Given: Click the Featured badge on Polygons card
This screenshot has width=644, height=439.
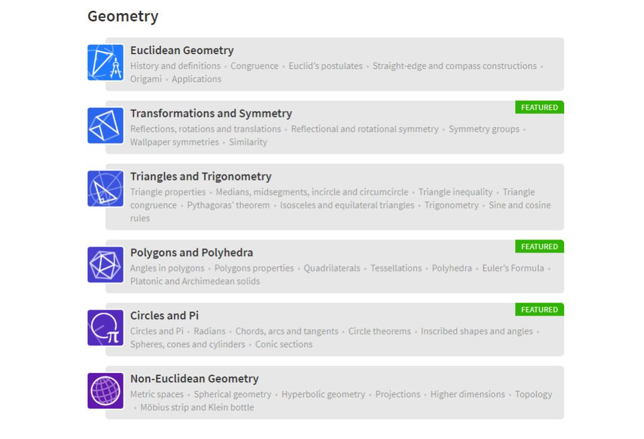Looking at the screenshot, I should pyautogui.click(x=539, y=247).
